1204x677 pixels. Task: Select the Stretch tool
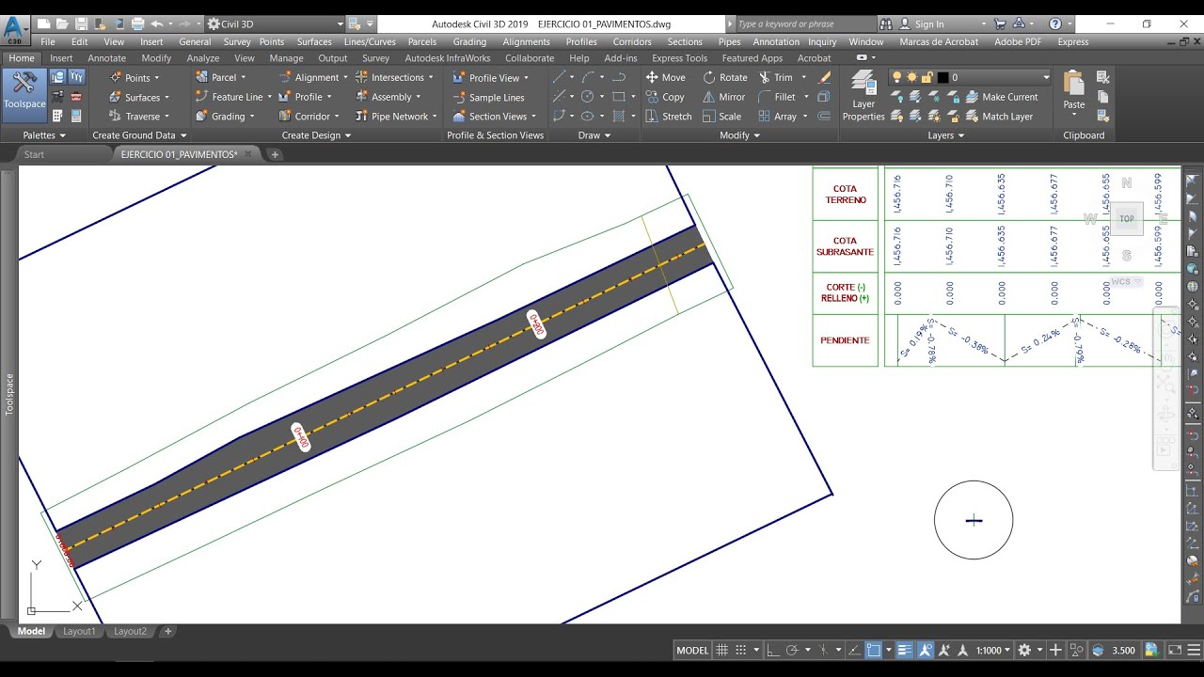pyautogui.click(x=669, y=117)
